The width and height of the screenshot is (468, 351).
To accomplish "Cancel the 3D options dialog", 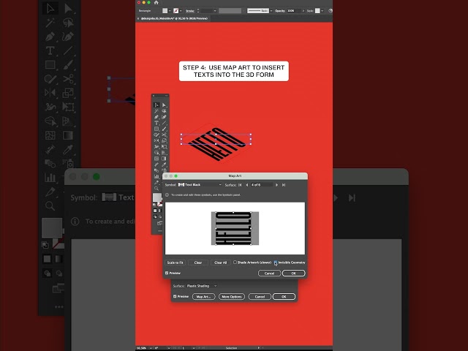I will pos(260,297).
